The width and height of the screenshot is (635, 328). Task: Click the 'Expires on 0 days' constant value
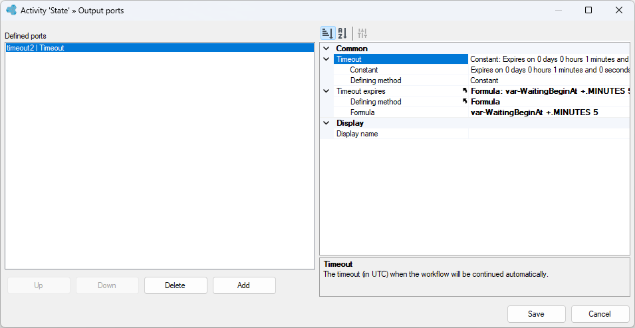(x=550, y=70)
